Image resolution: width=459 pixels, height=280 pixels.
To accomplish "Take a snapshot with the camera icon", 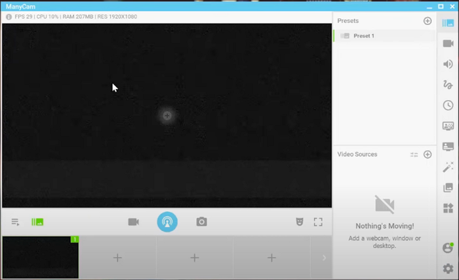I will pyautogui.click(x=201, y=222).
